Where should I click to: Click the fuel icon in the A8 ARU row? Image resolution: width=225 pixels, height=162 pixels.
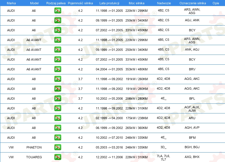[x=58, y=118]
